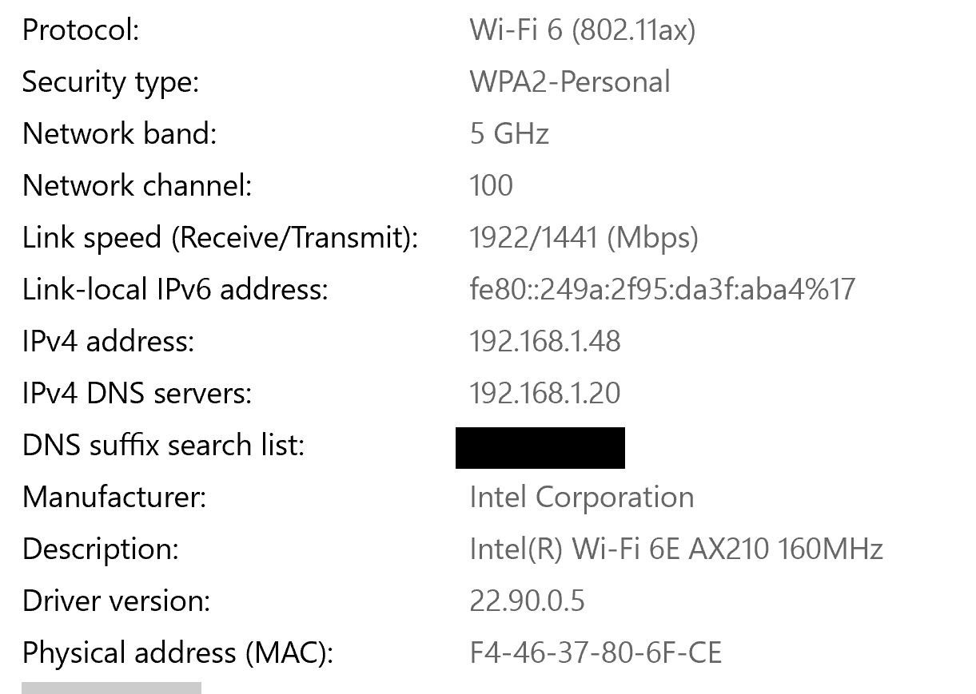Click the Intel(R) Wi-Fi 6E AX210 description

(x=675, y=549)
